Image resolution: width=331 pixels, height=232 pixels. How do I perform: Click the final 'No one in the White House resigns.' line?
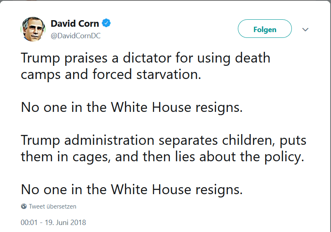[x=132, y=189]
